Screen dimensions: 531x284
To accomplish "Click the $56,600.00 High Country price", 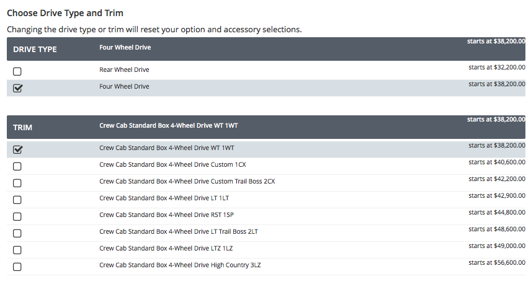I will click(496, 262).
